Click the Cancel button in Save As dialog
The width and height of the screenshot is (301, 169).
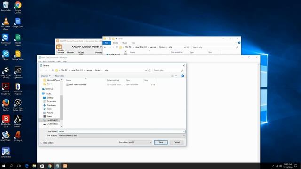pyautogui.click(x=177, y=142)
